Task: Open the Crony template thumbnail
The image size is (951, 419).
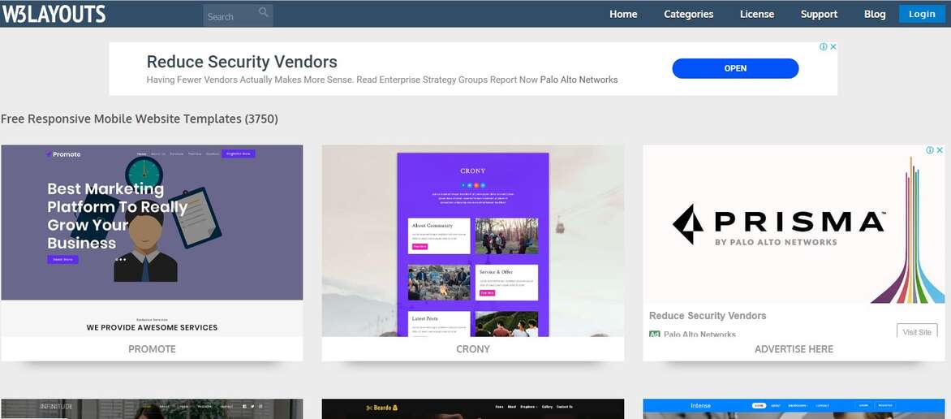Action: [x=472, y=240]
